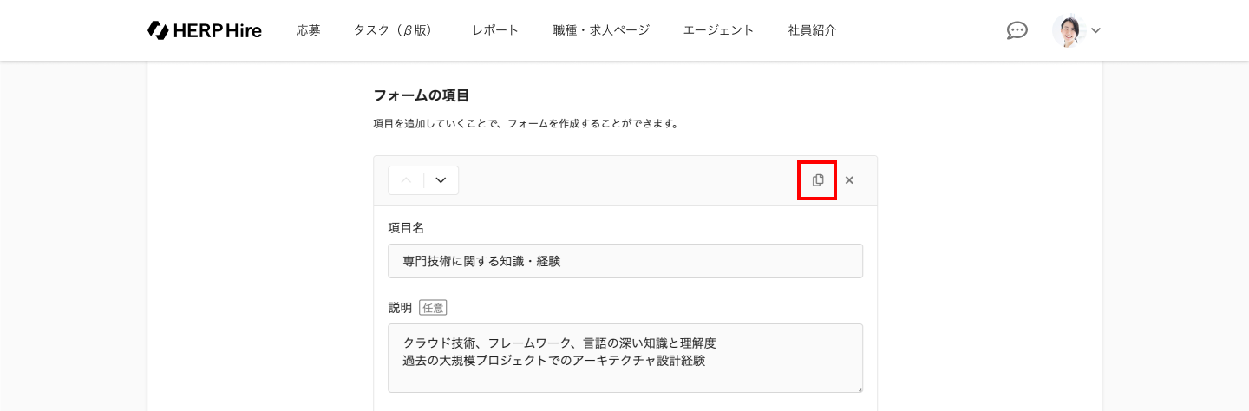
Task: Focus the 項目名 text field
Action: tap(624, 261)
